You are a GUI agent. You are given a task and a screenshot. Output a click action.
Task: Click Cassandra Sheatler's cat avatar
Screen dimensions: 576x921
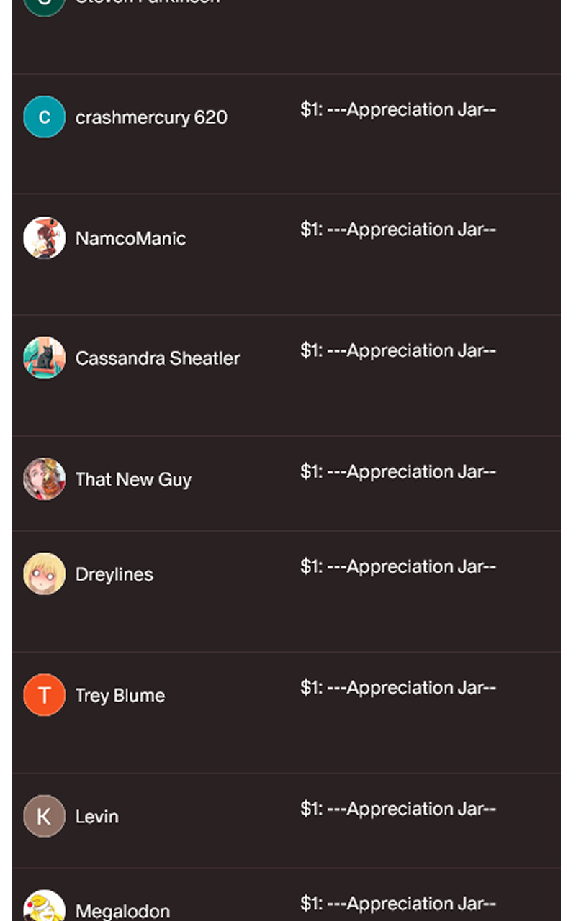[x=44, y=358]
